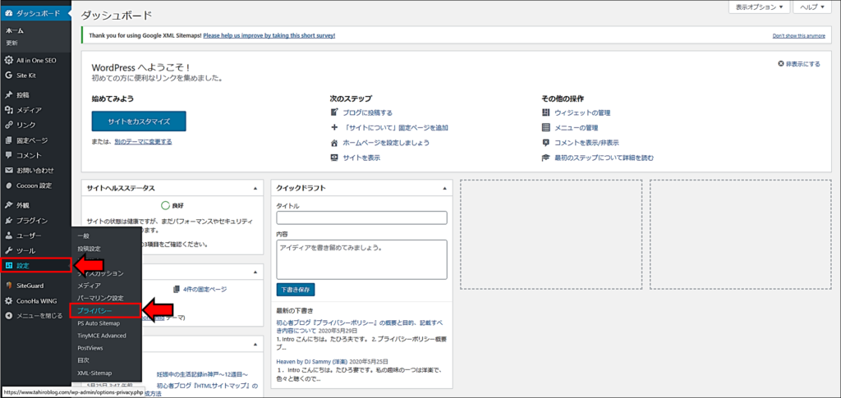Collapse the クイックドラフト panel

[444, 189]
